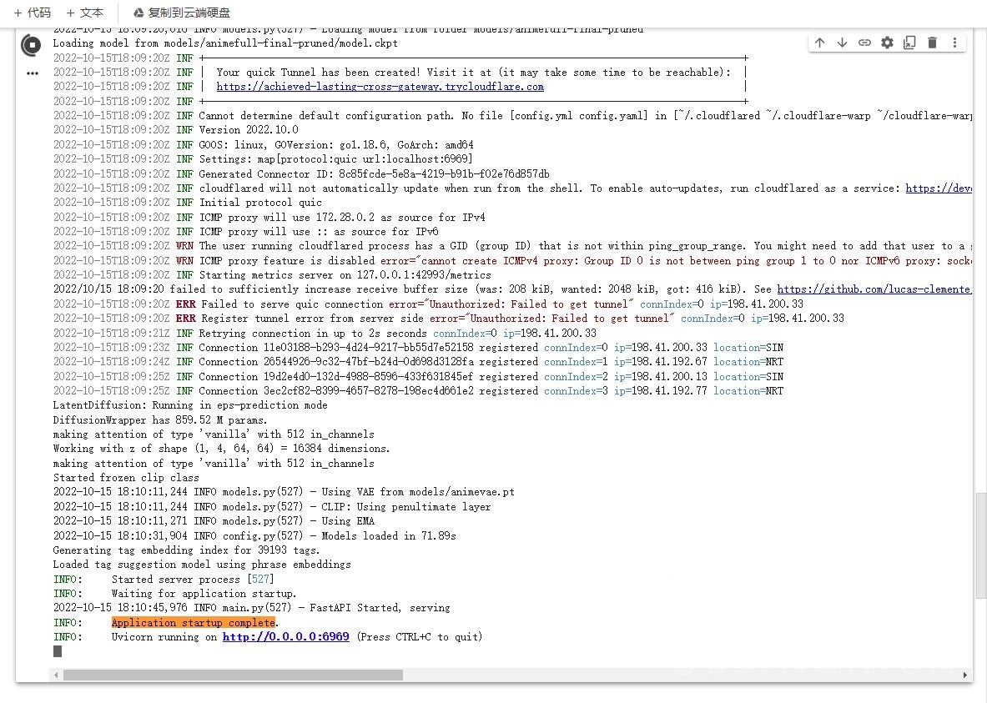The image size is (987, 703).
Task: Open the github.com/lucas-clemente link
Action: [874, 289]
